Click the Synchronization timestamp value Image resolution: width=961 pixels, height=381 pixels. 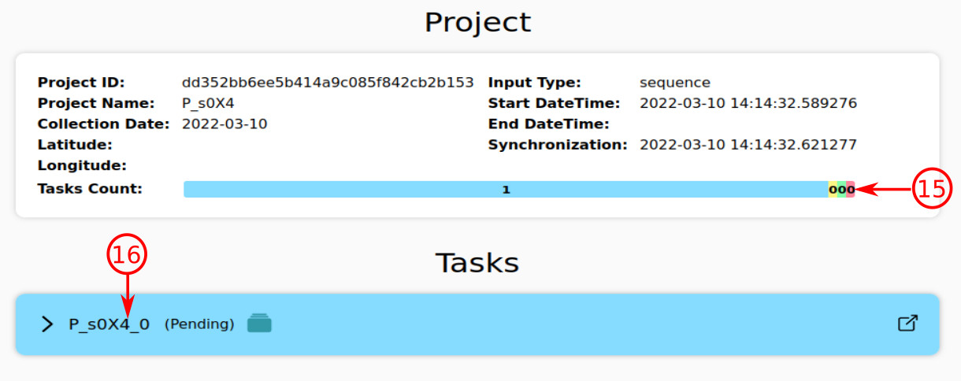[x=748, y=145]
